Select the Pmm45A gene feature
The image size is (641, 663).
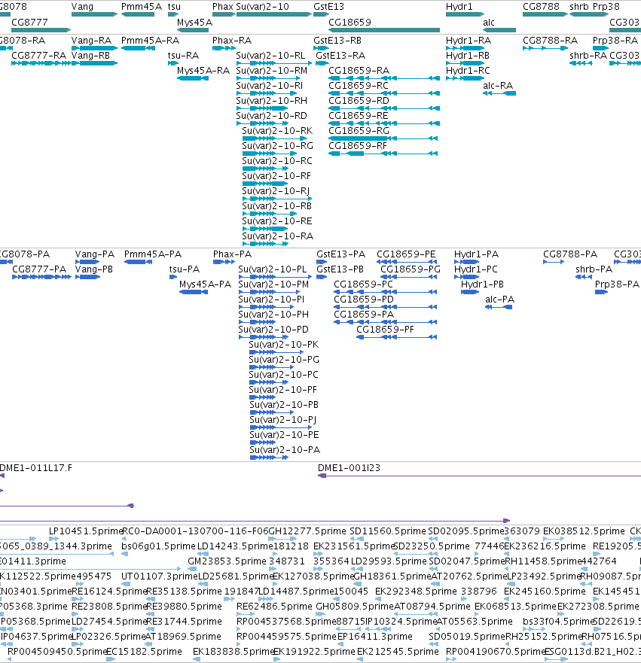pos(138,14)
